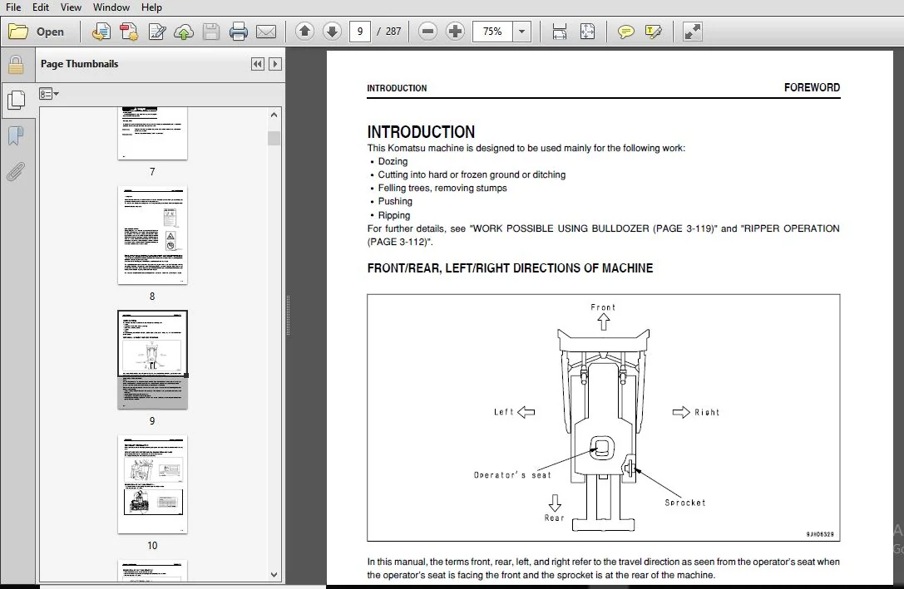Open the Edit menu
Image resolution: width=904 pixels, height=589 pixels.
pyautogui.click(x=41, y=7)
